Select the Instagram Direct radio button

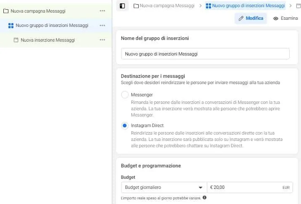(x=124, y=125)
